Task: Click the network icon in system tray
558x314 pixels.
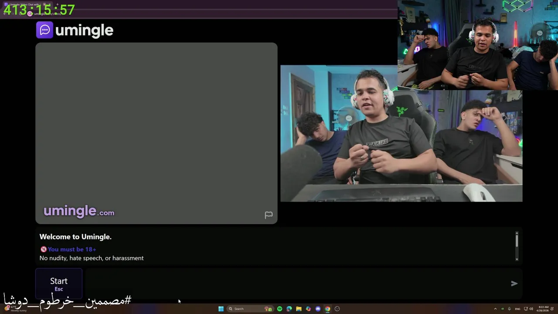Action: coord(526,309)
